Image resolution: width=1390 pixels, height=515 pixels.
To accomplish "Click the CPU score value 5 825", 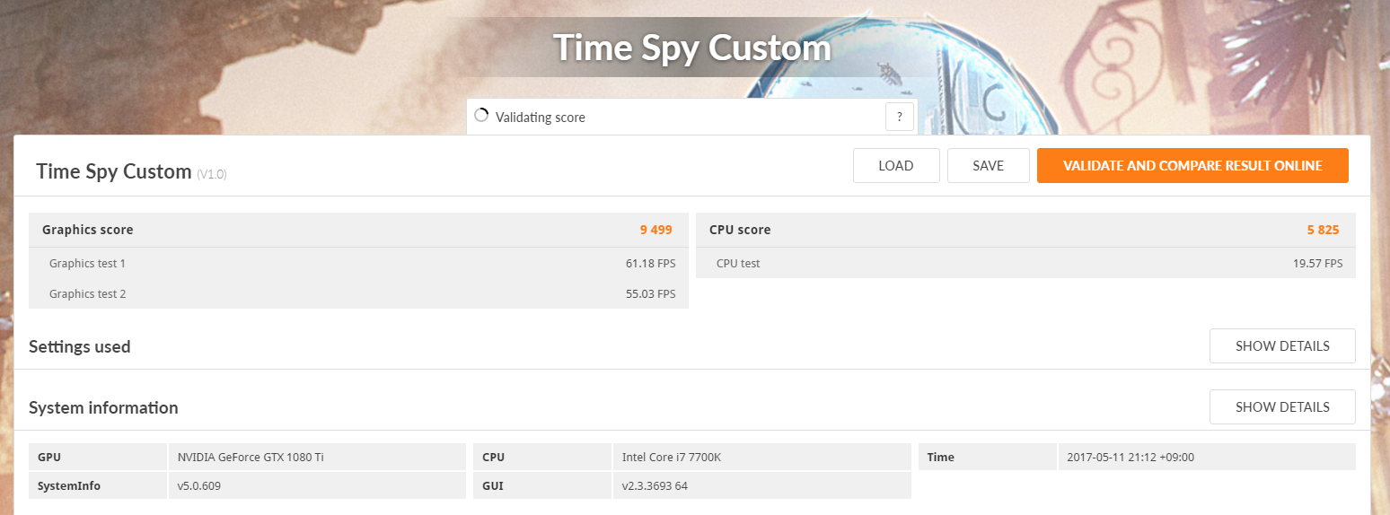I will (1323, 230).
